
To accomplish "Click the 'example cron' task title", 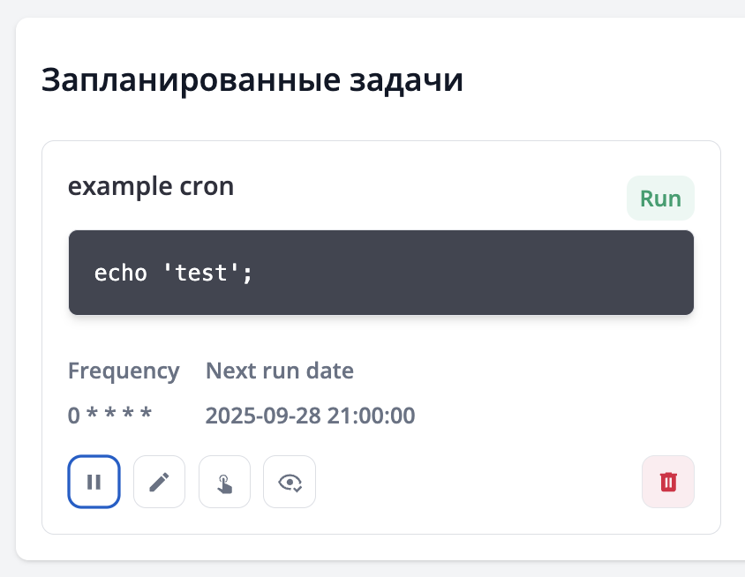I will pos(151,186).
